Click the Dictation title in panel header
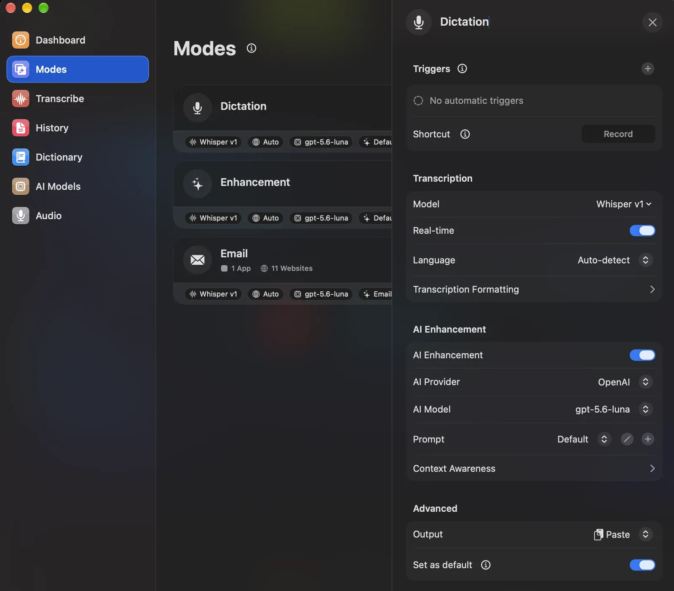The image size is (674, 591). (464, 22)
